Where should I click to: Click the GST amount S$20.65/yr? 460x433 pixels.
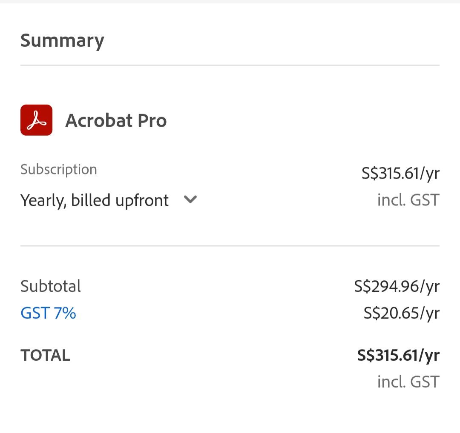tap(401, 313)
